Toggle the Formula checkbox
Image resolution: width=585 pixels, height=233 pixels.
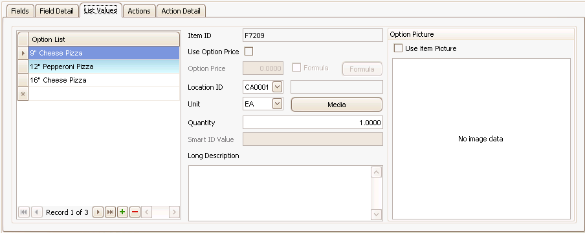(x=296, y=67)
